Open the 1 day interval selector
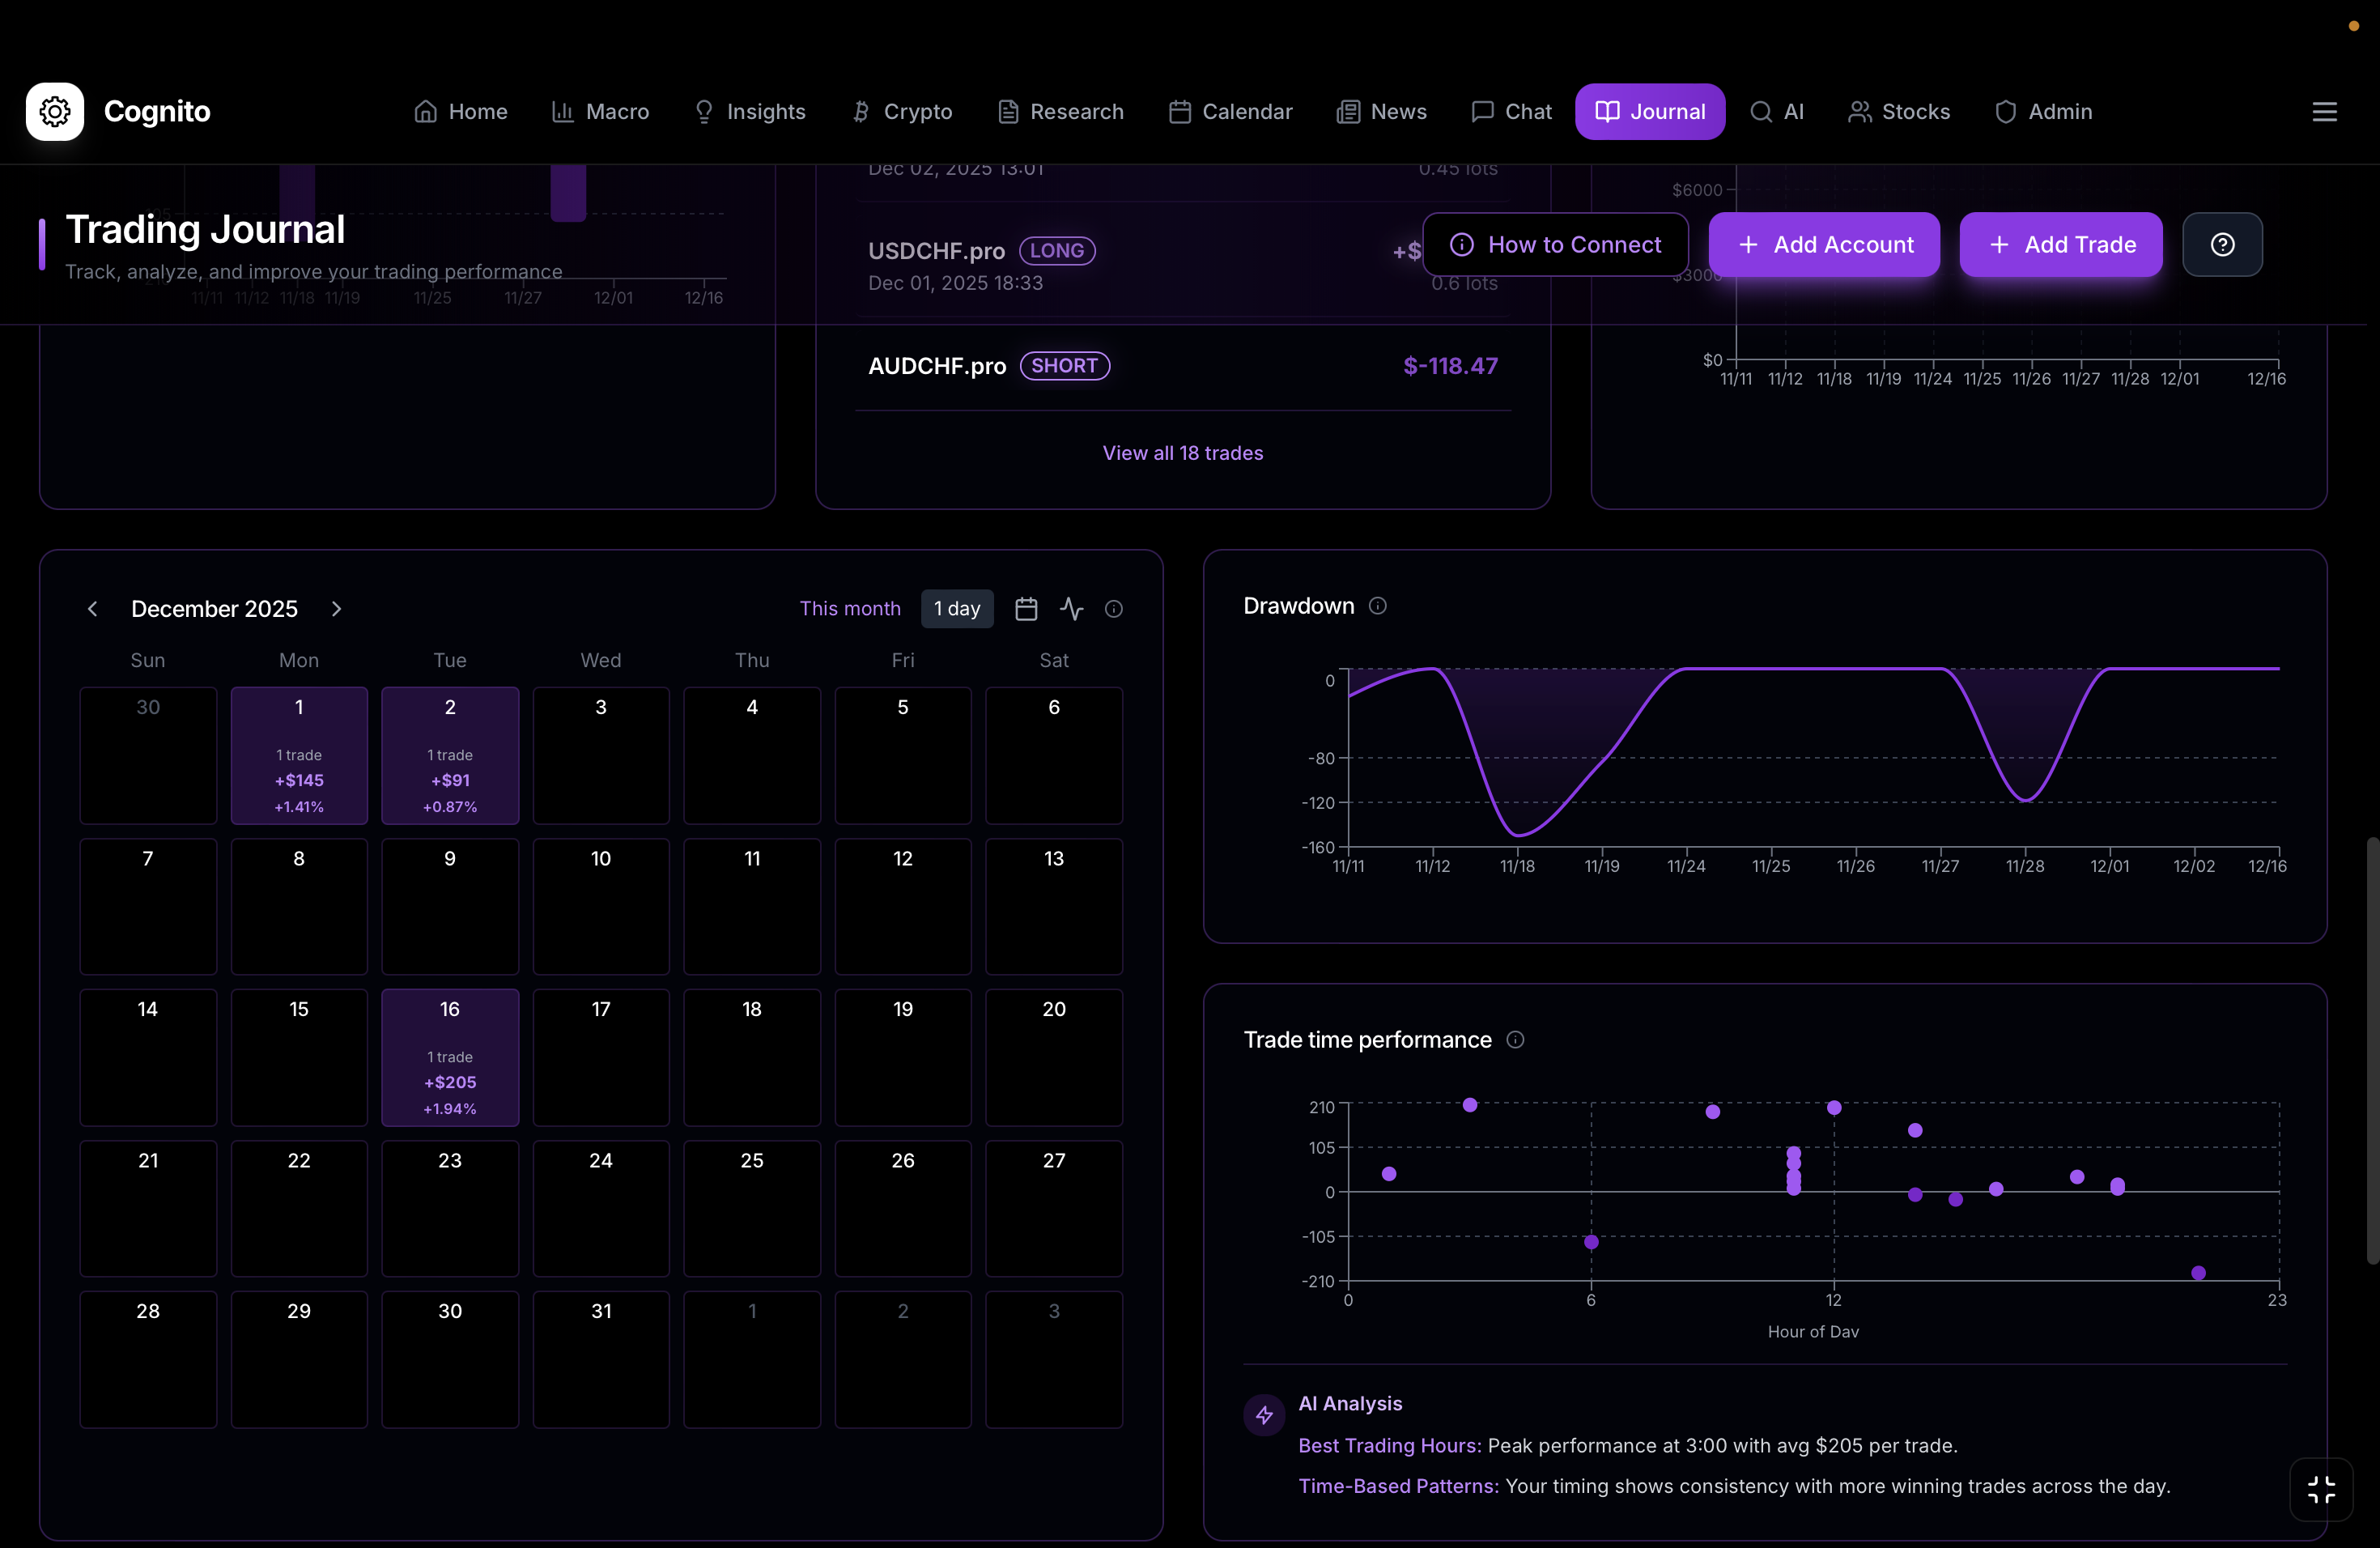The height and width of the screenshot is (1548, 2380). pyautogui.click(x=956, y=608)
